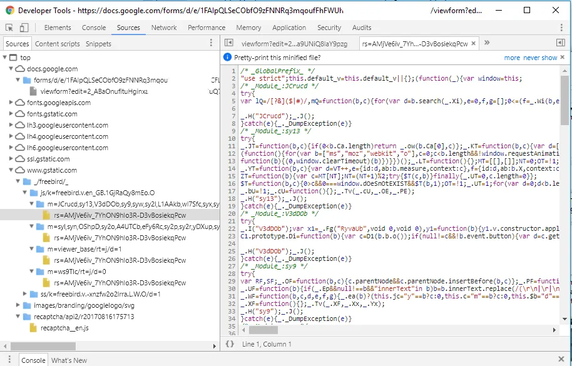Click the navigator horizontal scrollbar thumb

pos(43,346)
